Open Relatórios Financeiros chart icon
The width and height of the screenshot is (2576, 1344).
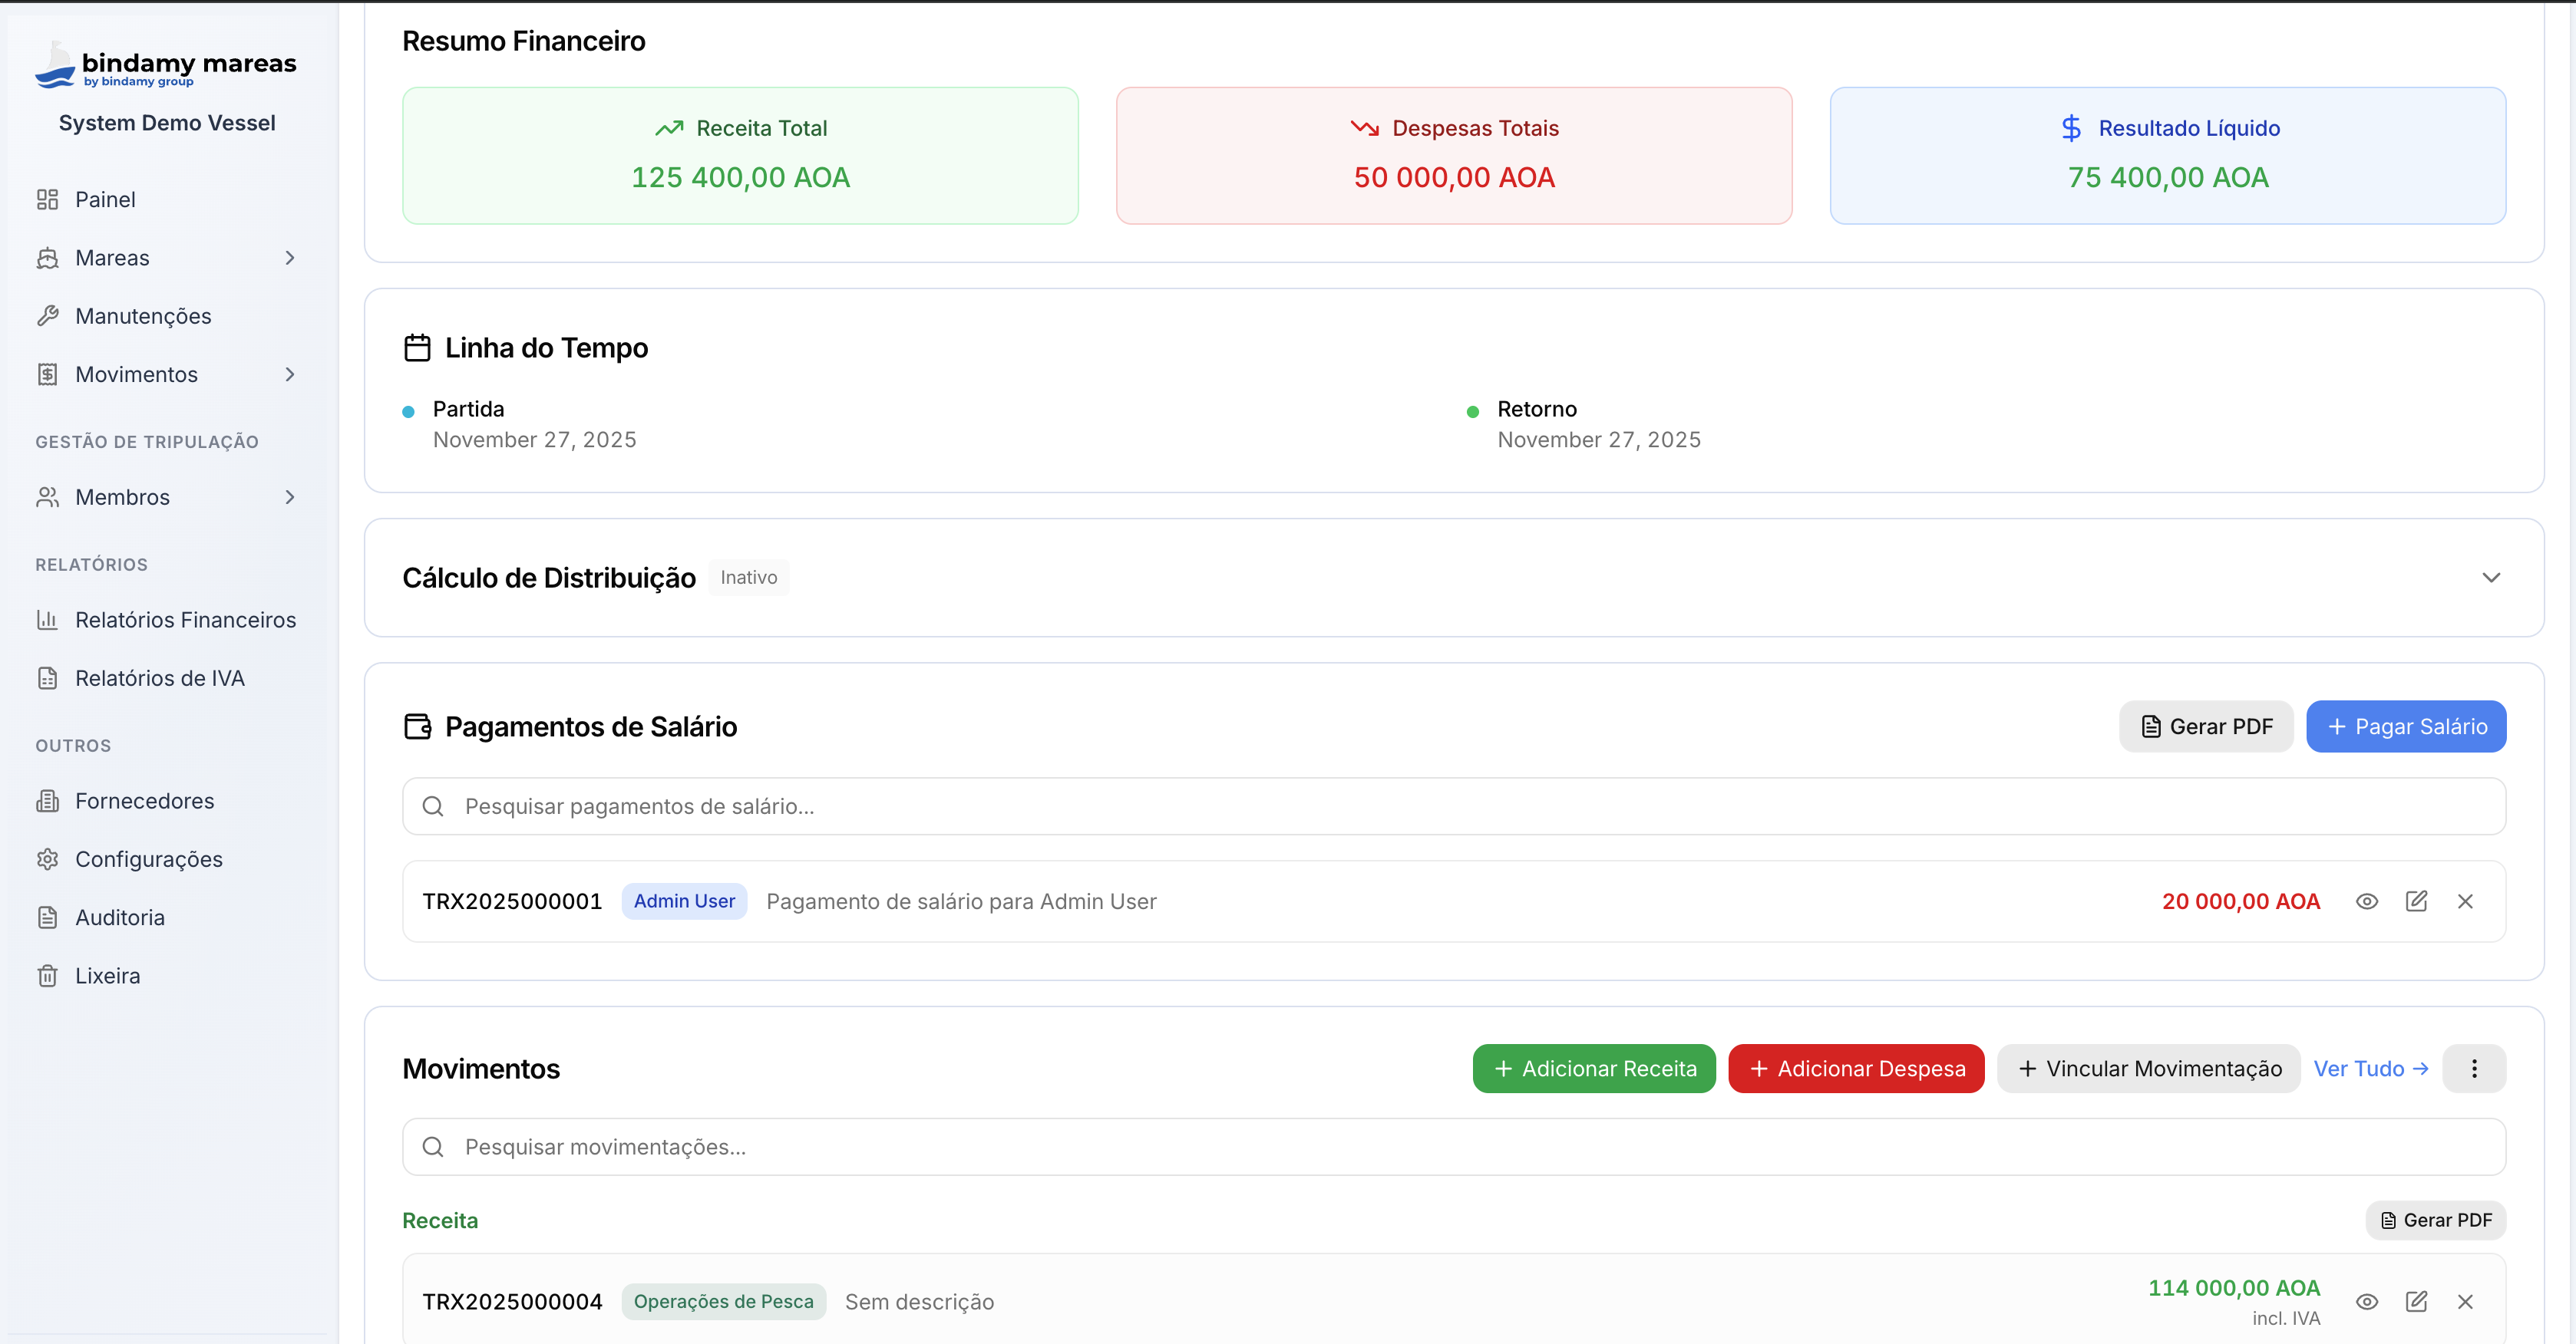[49, 620]
